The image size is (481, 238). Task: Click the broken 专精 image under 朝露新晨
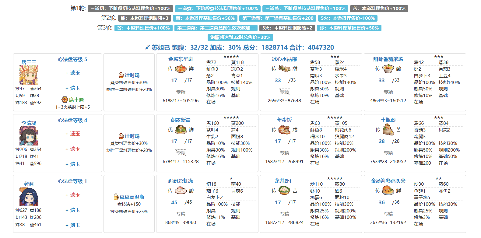[181, 153]
